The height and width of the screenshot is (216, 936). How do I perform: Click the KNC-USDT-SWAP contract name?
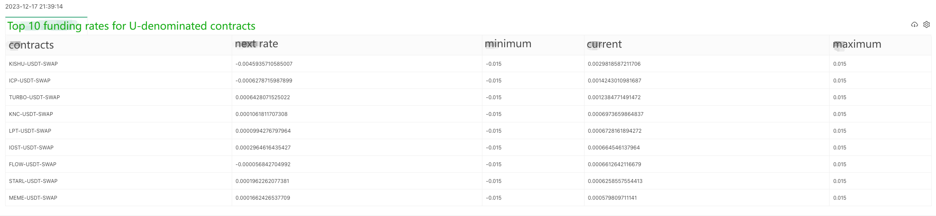(31, 114)
